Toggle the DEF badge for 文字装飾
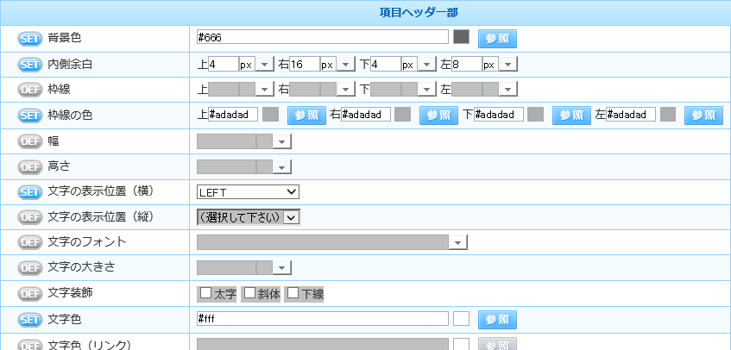Image resolution: width=731 pixels, height=350 pixels. (x=30, y=294)
